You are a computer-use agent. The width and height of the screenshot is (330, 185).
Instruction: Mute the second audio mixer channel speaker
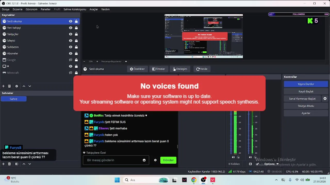point(250,157)
